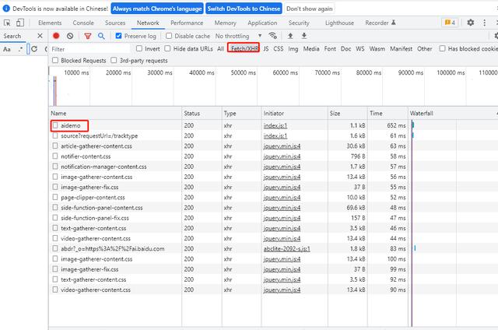Click the export HAR download arrow
The width and height of the screenshot is (498, 330).
point(303,36)
